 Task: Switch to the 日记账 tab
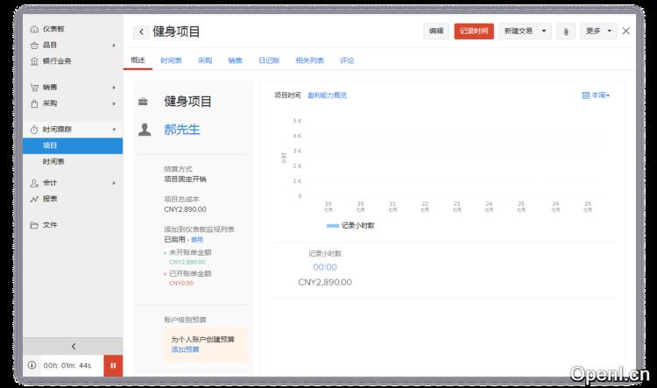click(268, 60)
